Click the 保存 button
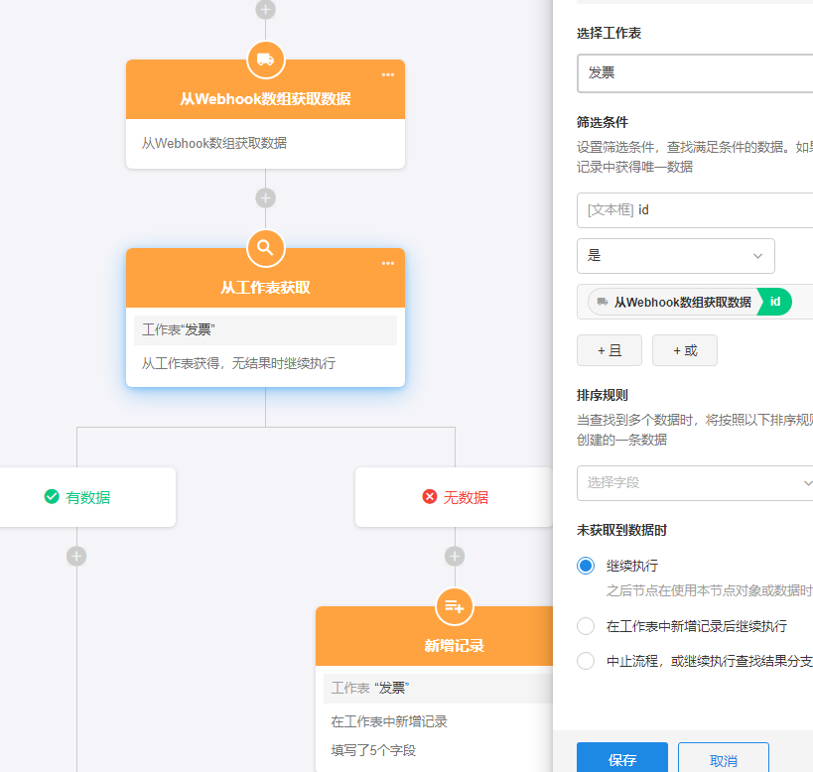 click(621, 760)
